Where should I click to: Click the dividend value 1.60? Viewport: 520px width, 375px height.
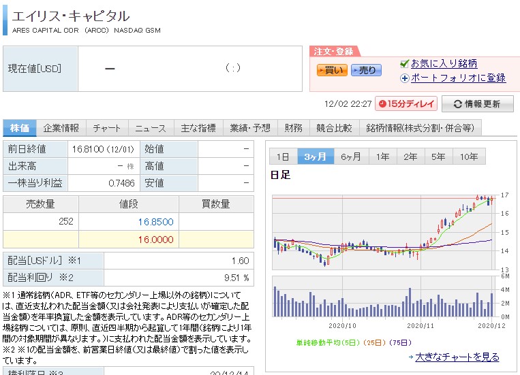241,261
